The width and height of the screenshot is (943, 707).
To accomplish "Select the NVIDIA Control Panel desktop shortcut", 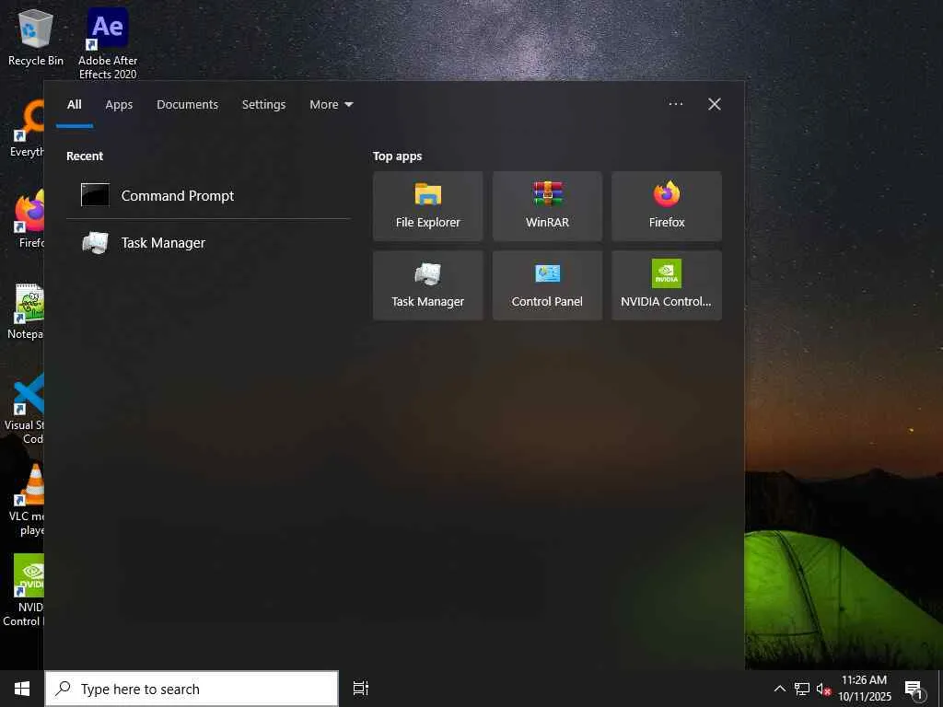I will pyautogui.click(x=25, y=590).
